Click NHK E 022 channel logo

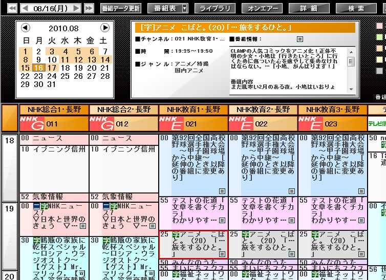[x=241, y=123]
